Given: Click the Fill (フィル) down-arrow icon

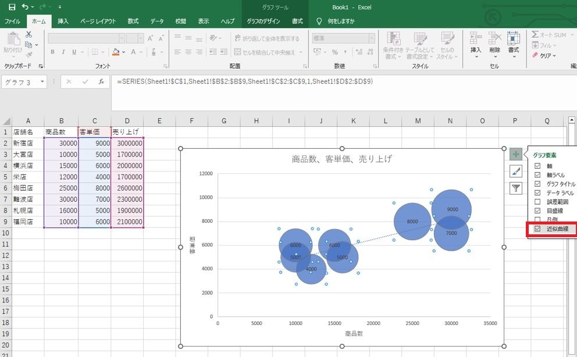Looking at the screenshot, I should click(x=535, y=45).
